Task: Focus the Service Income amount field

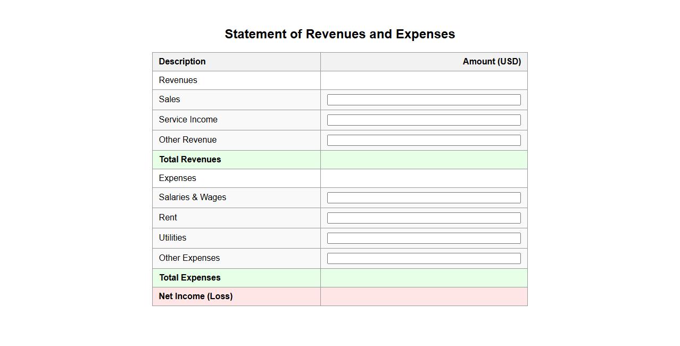Action: [x=424, y=120]
